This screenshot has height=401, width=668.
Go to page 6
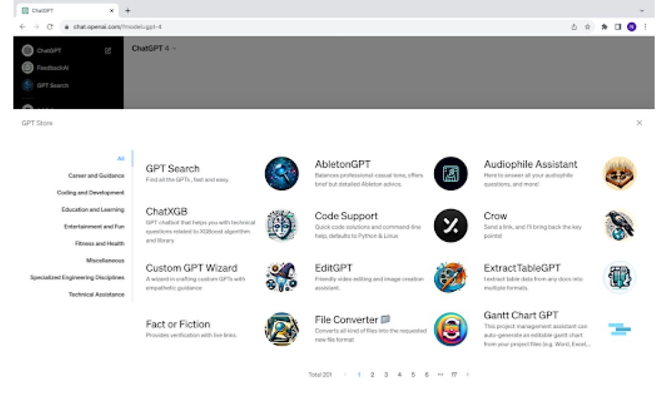[x=427, y=374]
